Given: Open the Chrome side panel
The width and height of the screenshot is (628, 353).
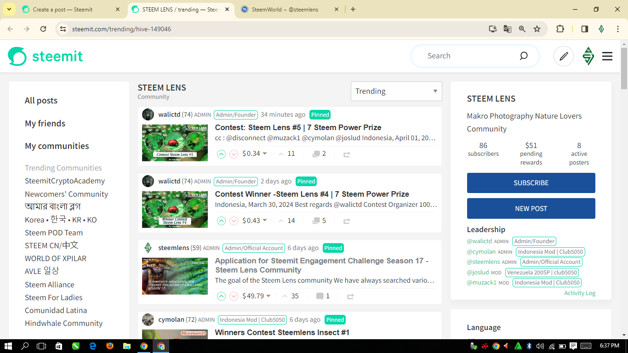Looking at the screenshot, I should (585, 29).
